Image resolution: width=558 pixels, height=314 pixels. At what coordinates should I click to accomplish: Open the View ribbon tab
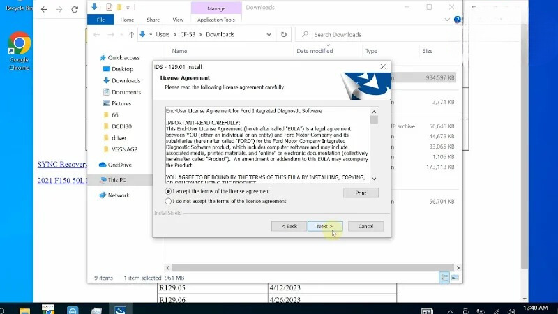pyautogui.click(x=178, y=20)
